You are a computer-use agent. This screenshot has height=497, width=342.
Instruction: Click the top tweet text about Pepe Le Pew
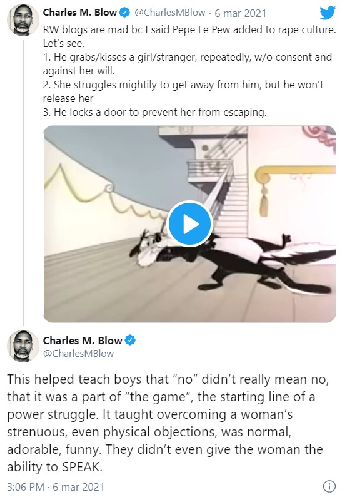pyautogui.click(x=189, y=71)
